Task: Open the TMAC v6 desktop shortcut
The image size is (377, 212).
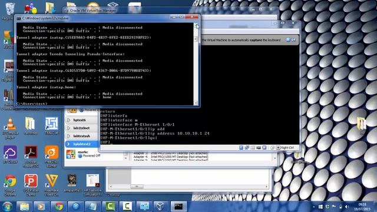Action: point(51,125)
